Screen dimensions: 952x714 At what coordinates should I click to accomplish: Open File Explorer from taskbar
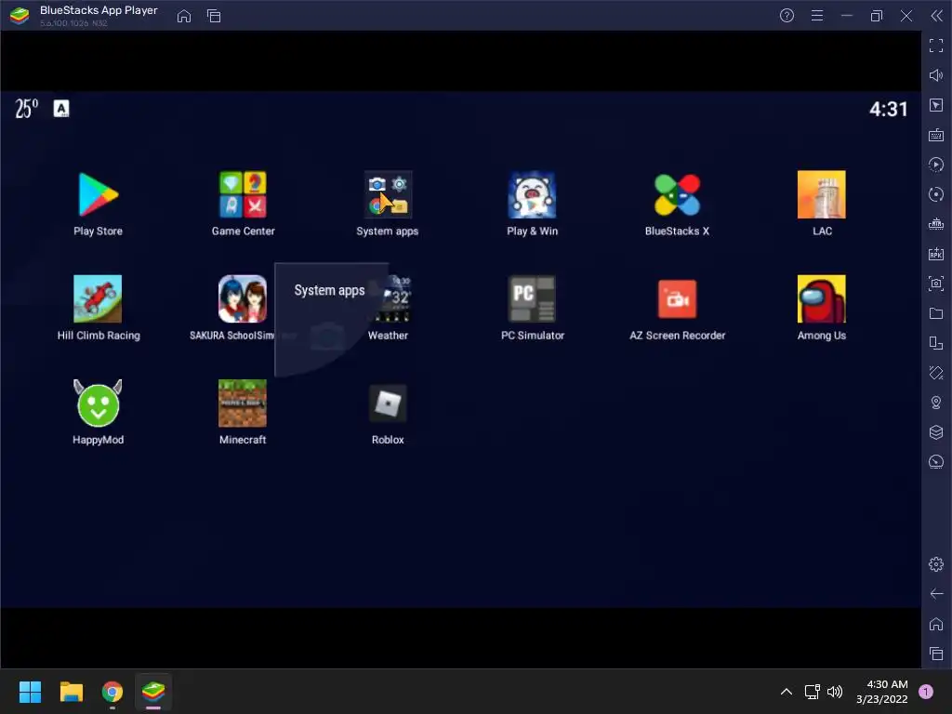71,692
